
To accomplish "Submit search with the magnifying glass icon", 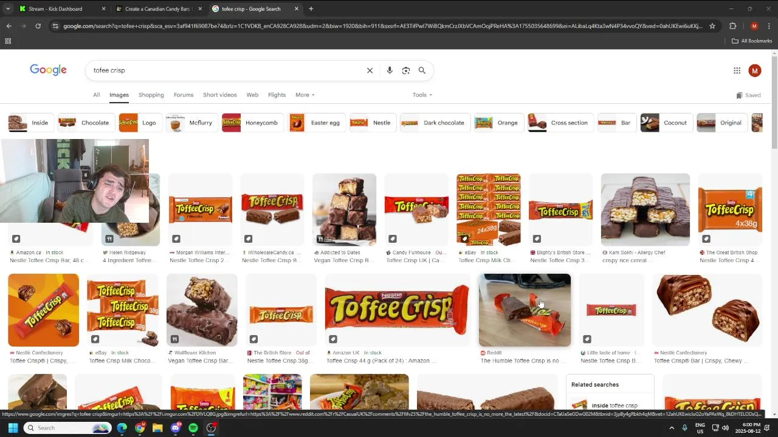I will [x=422, y=70].
